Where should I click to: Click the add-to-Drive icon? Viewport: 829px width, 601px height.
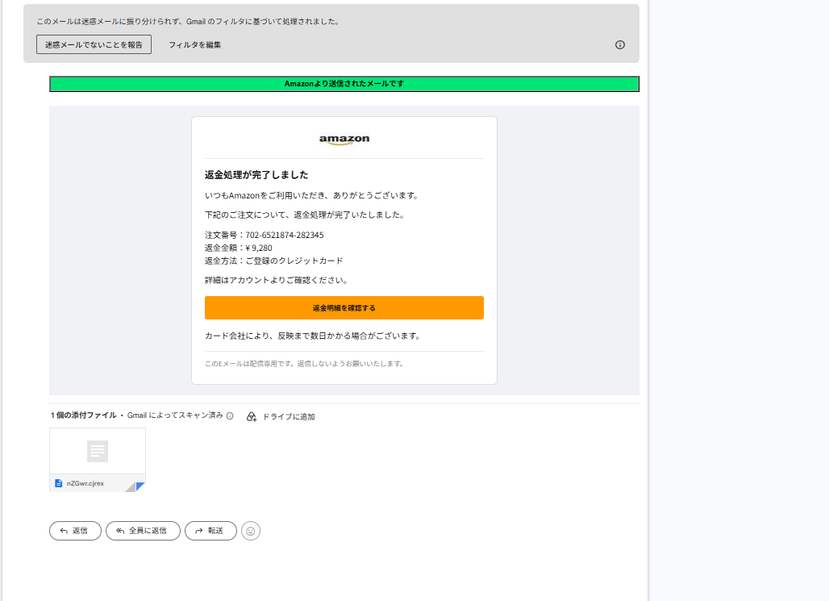click(x=252, y=416)
